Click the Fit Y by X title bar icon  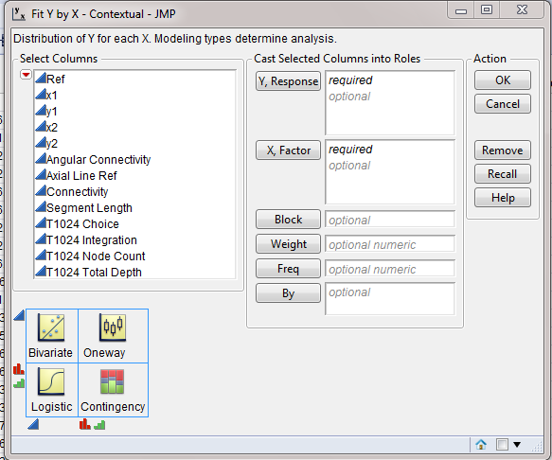[x=18, y=14]
